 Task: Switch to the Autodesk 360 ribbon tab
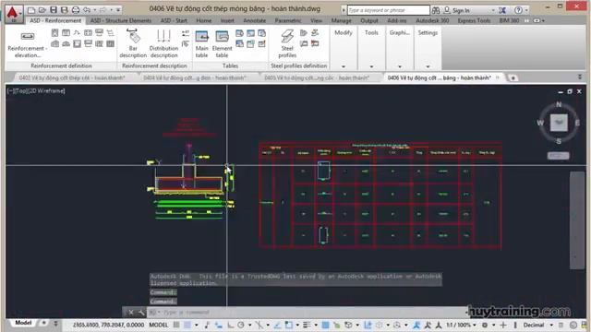pyautogui.click(x=432, y=20)
